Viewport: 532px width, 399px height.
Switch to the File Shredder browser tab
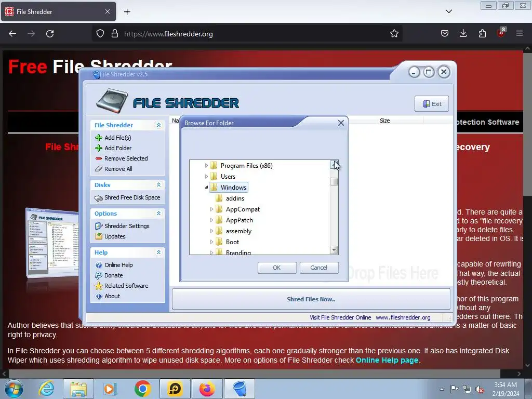(58, 11)
